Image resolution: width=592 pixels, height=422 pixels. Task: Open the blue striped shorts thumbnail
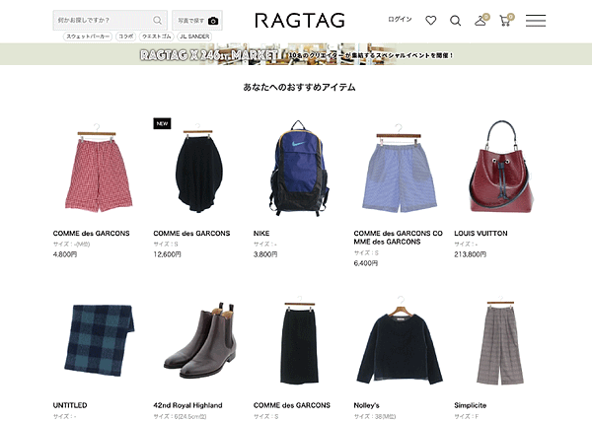(x=399, y=170)
